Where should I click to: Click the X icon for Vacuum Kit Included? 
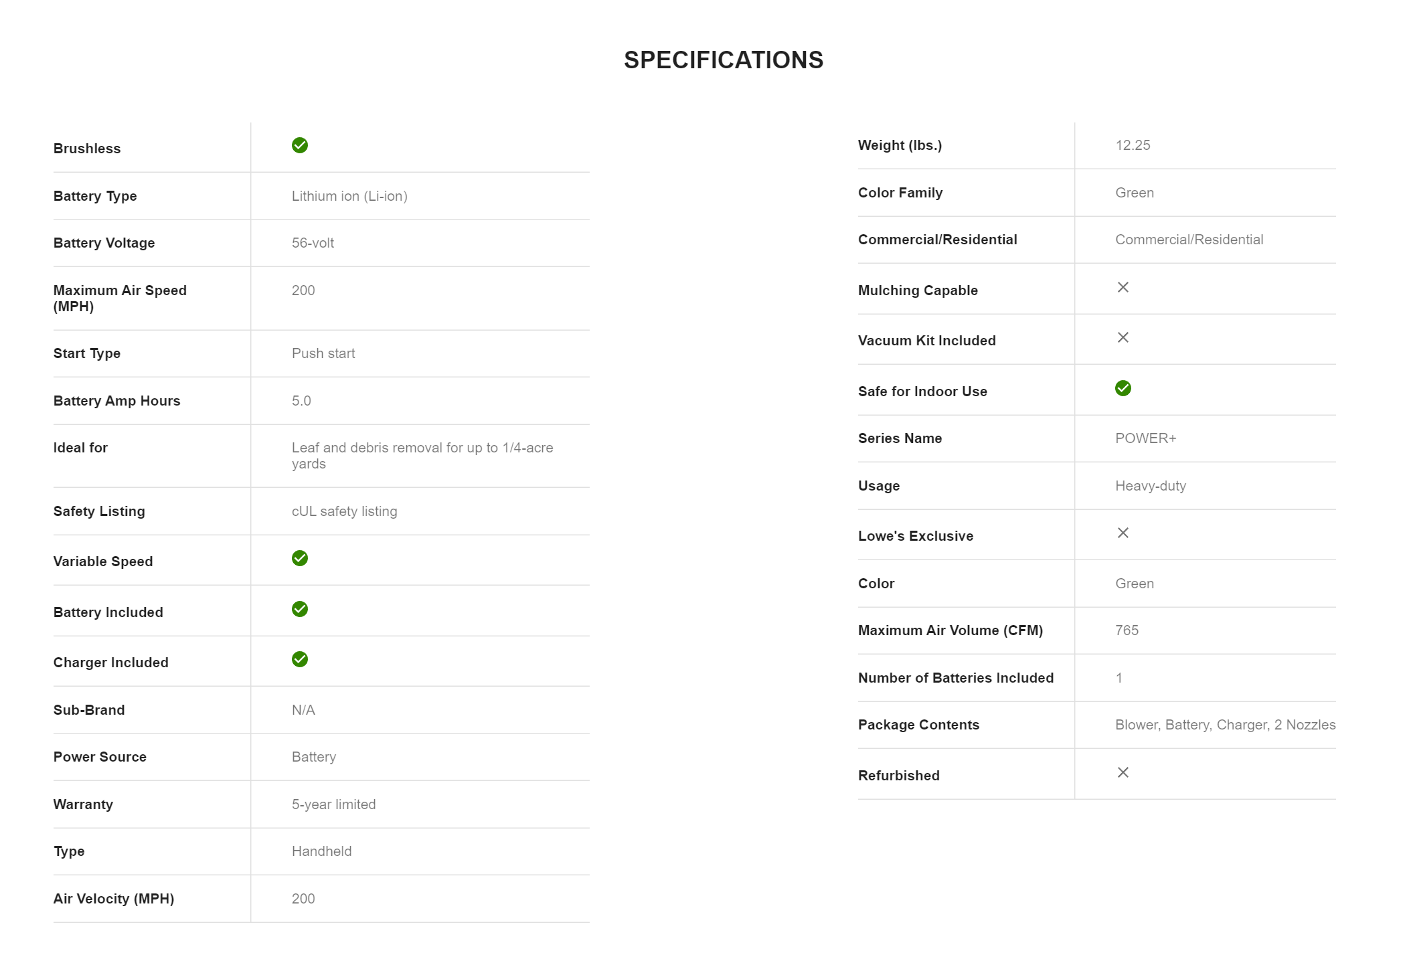1123,337
